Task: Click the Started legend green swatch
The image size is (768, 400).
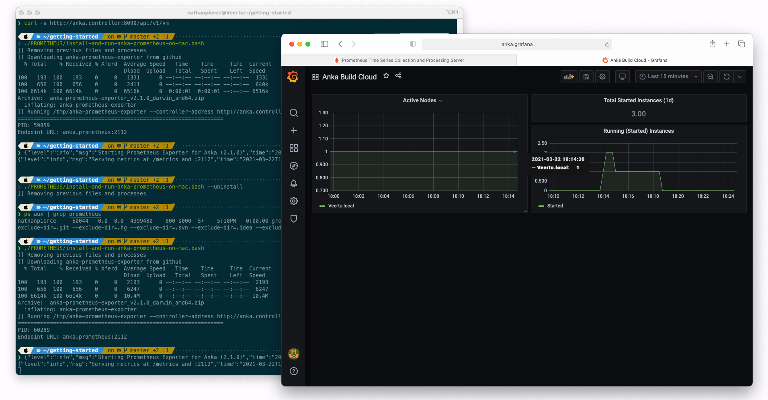Action: pyautogui.click(x=541, y=206)
